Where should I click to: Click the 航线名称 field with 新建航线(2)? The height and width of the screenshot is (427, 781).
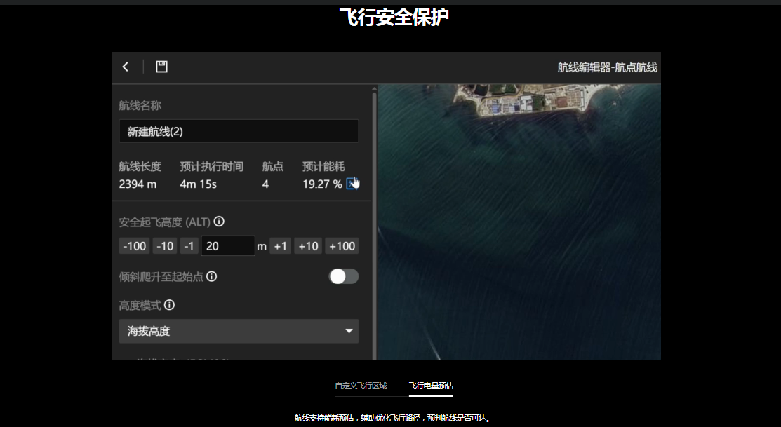point(239,131)
